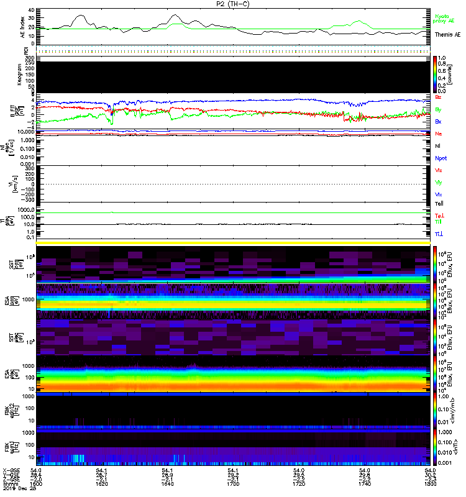The image size is (466, 497).
Task: Select the green Kyoto proxy AE legend label
Action: coord(444,19)
